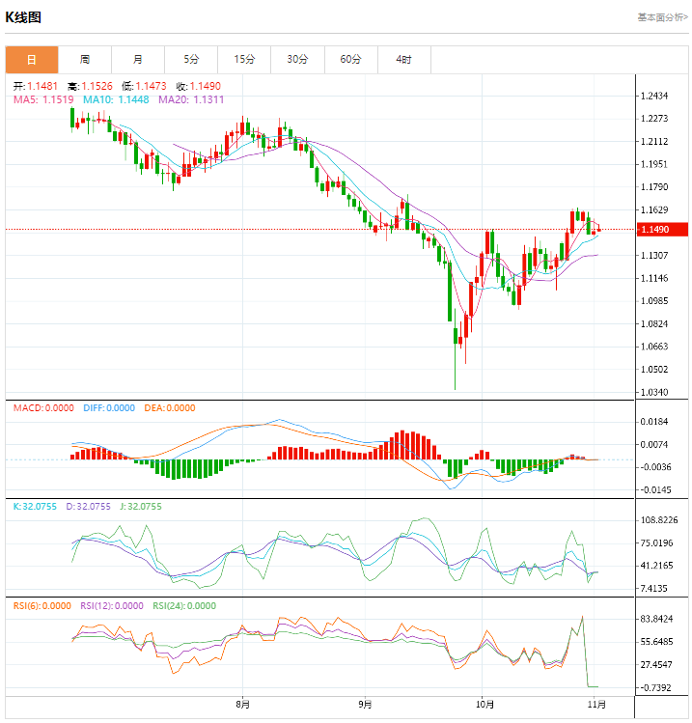
Task: Click the 1.1629 price axis label
Action: (654, 209)
